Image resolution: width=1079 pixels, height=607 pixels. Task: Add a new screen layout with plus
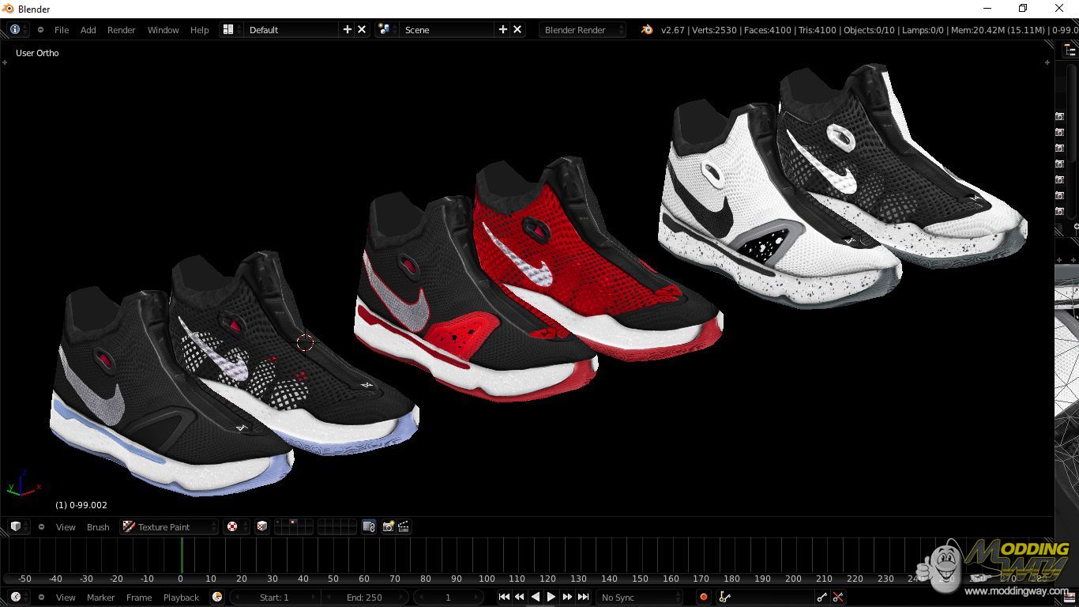(347, 30)
